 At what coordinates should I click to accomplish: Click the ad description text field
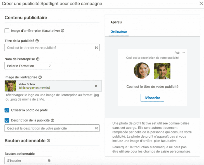pos(49,128)
